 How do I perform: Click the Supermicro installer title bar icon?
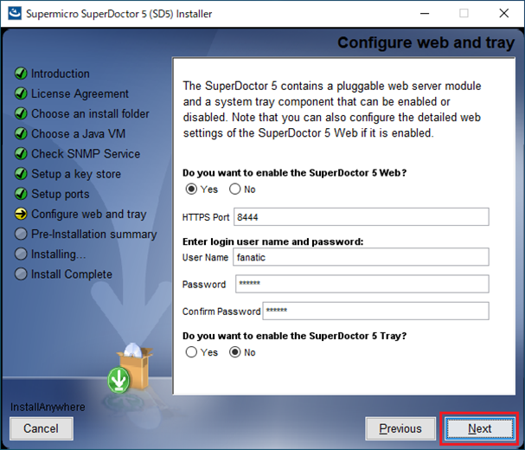point(15,13)
